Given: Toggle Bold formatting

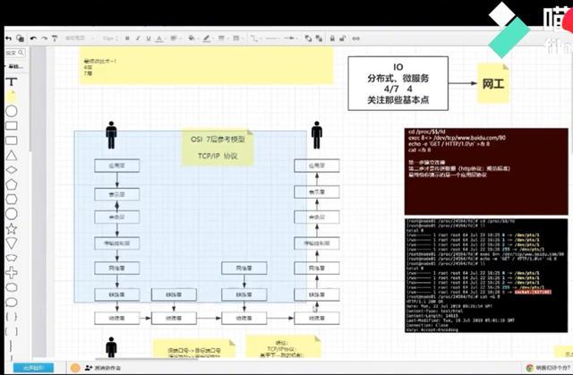Looking at the screenshot, I should [127, 38].
